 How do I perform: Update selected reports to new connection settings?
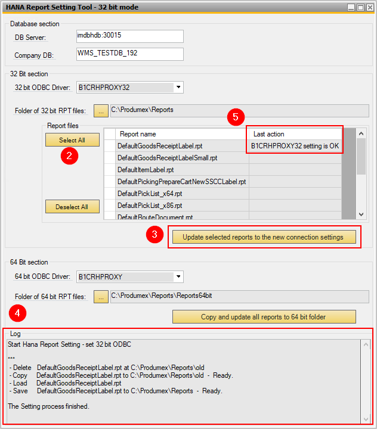(x=263, y=237)
